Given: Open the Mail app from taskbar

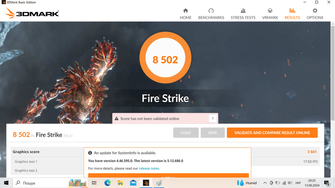Looking at the screenshot, I should pyautogui.click(x=133, y=183).
